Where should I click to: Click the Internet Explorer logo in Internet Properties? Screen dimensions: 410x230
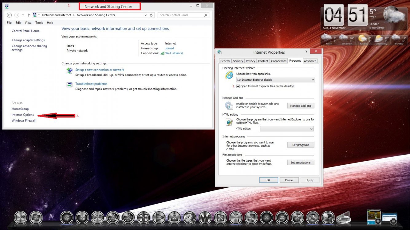pyautogui.click(x=229, y=75)
